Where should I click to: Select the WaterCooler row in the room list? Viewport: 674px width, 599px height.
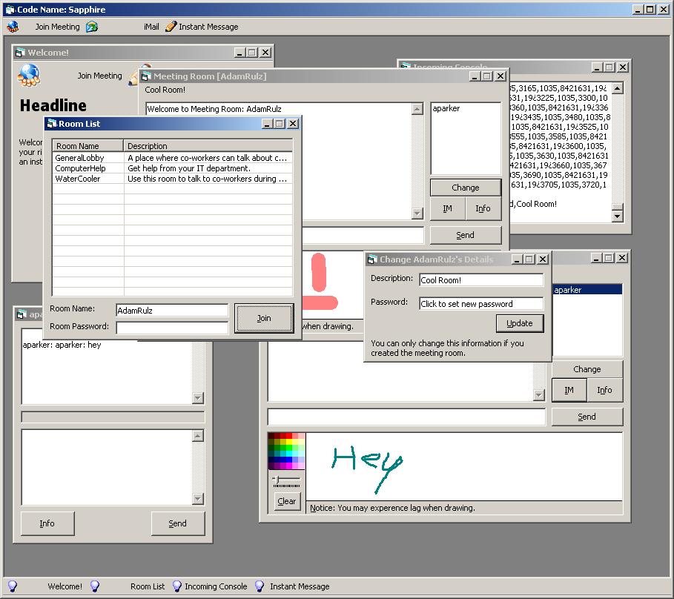click(78, 179)
